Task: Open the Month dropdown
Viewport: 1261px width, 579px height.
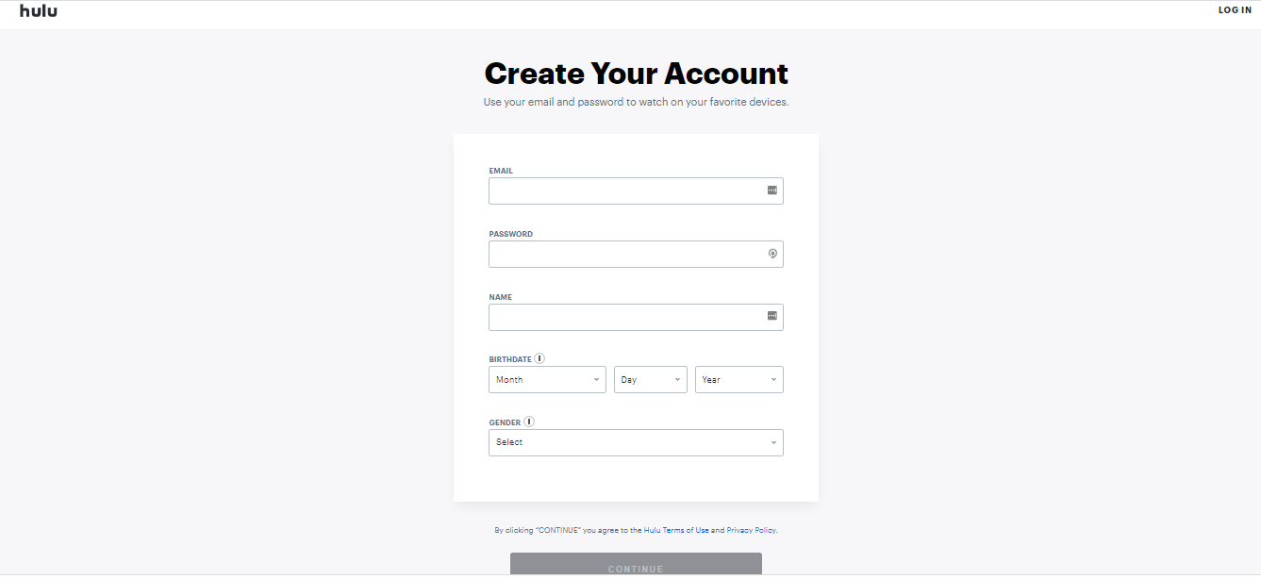Action: [x=547, y=380]
